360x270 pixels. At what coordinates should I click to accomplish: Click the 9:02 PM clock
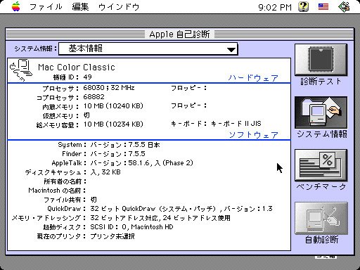point(275,7)
